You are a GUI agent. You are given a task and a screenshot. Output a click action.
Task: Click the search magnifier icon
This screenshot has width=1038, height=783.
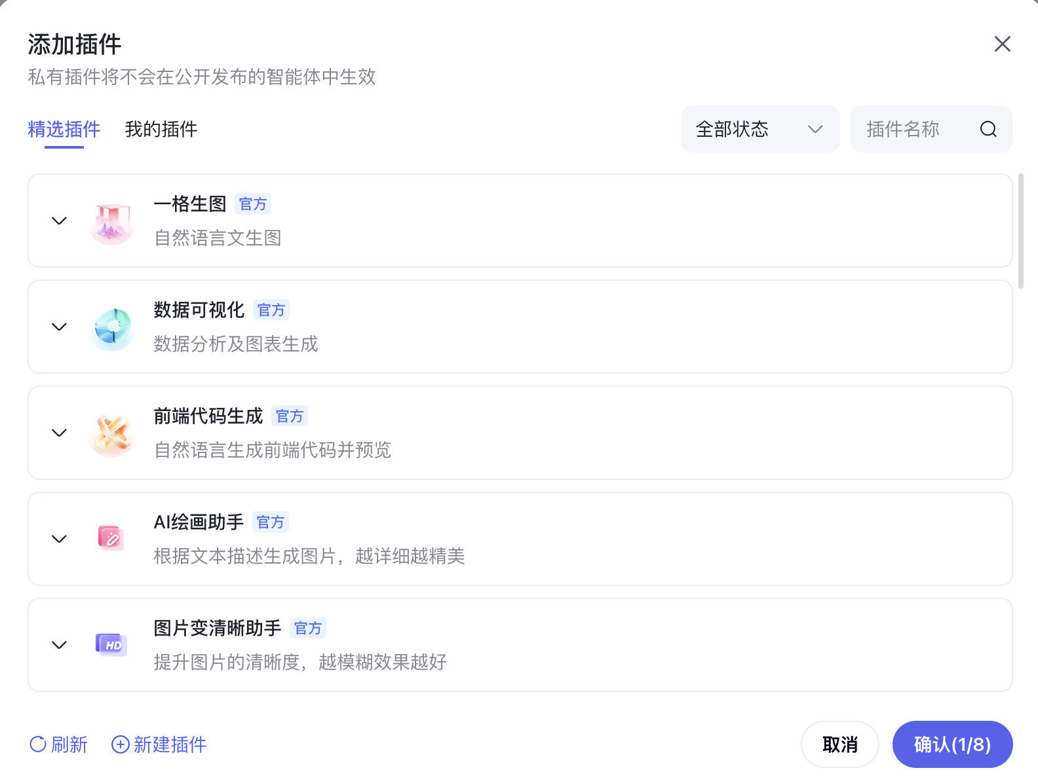point(988,129)
